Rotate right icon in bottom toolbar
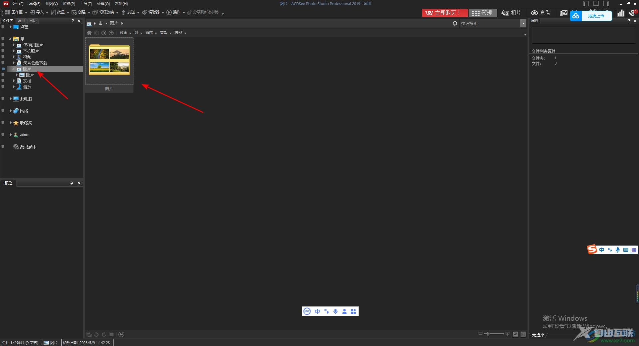Screen dimensions: 639x346 pyautogui.click(x=104, y=334)
